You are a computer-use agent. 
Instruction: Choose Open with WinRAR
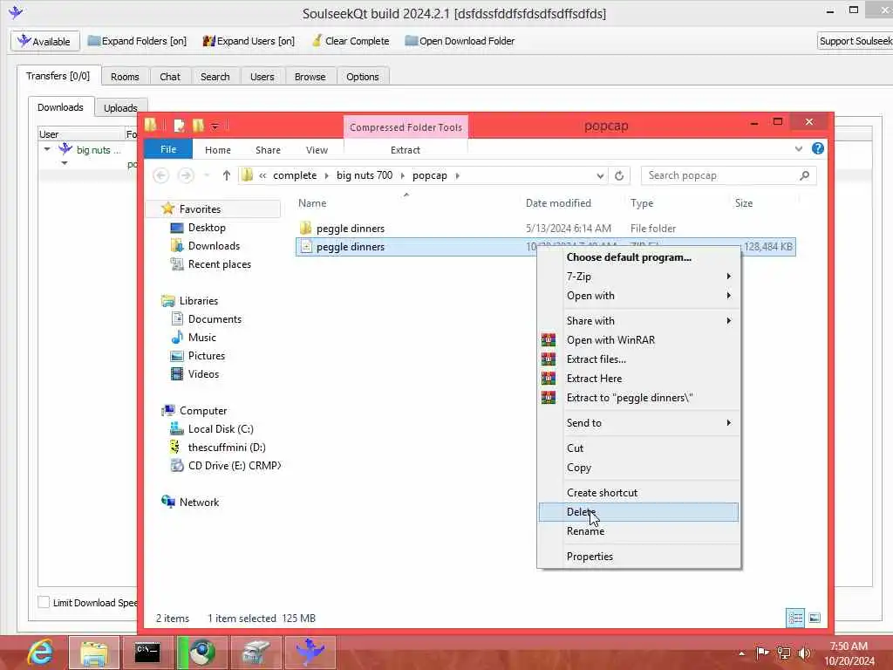pos(637,340)
